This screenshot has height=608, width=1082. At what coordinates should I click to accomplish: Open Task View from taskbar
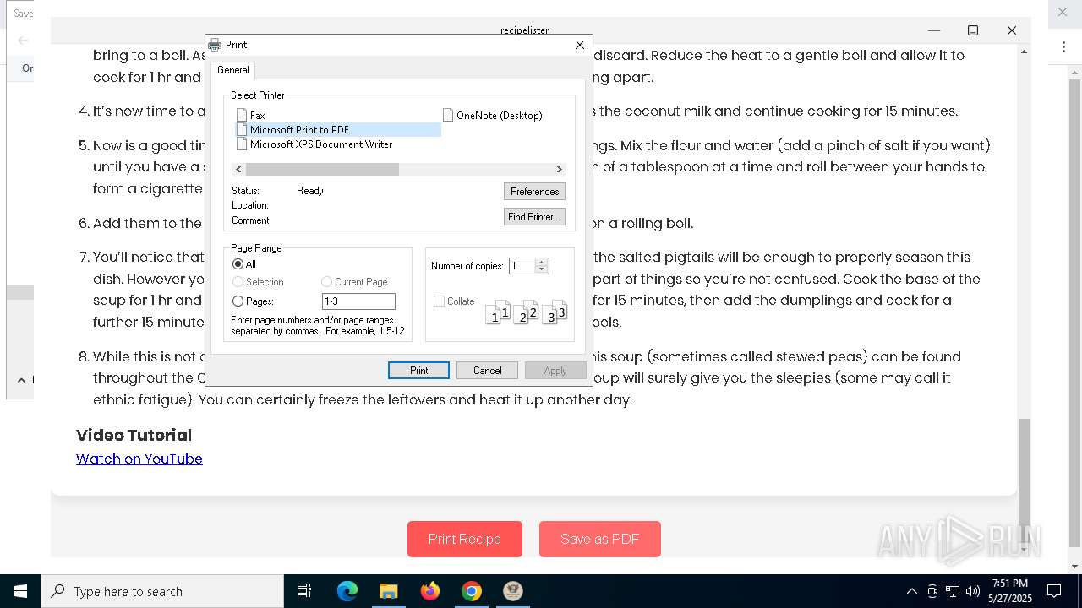pyautogui.click(x=304, y=591)
